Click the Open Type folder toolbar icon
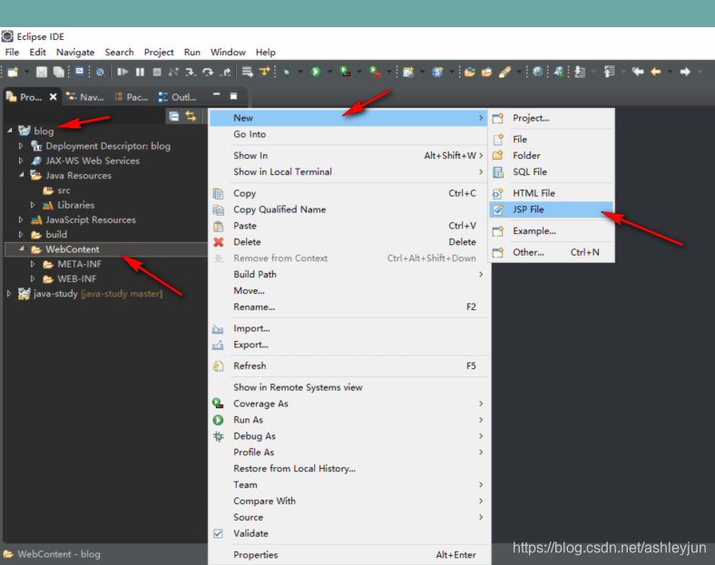 [470, 72]
